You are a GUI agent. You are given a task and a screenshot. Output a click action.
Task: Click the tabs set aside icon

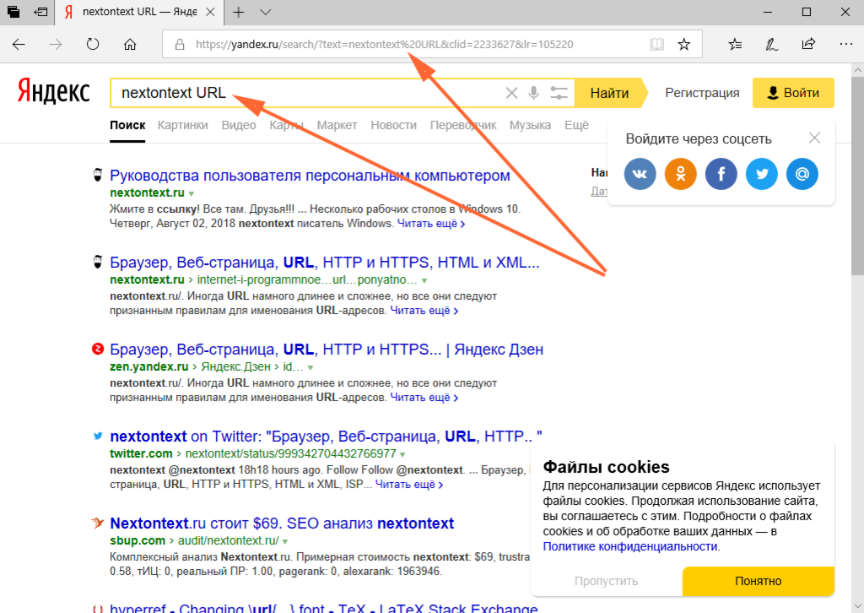pyautogui.click(x=13, y=12)
